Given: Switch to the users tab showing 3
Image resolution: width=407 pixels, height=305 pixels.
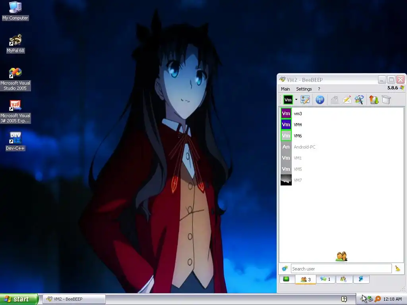Looking at the screenshot, I should click(x=306, y=279).
